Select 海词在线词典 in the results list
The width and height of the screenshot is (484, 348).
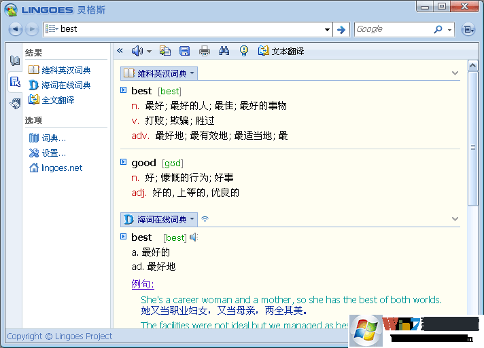click(x=65, y=85)
